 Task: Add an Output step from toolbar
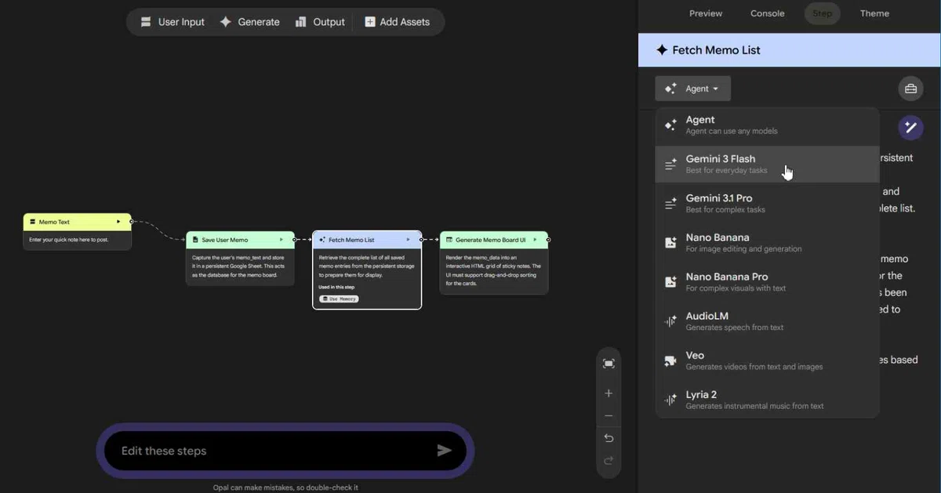point(320,22)
